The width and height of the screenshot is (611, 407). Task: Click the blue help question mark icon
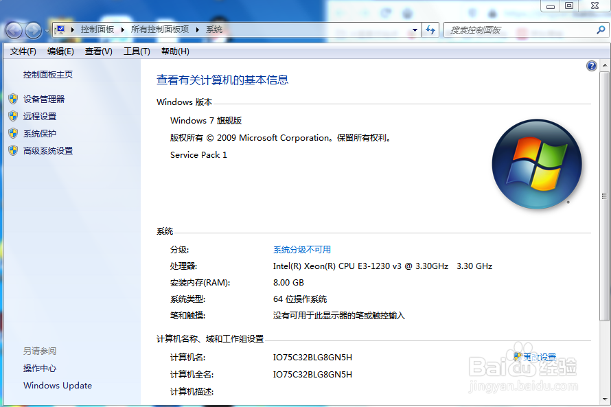click(x=592, y=66)
